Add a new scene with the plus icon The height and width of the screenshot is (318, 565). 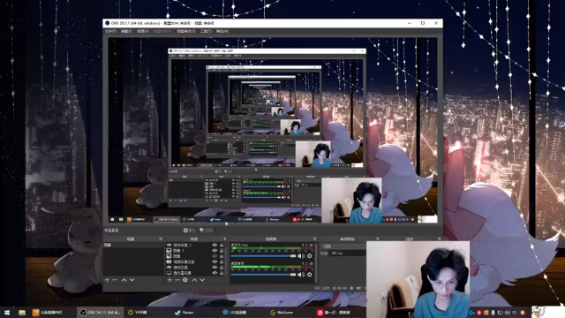(107, 280)
